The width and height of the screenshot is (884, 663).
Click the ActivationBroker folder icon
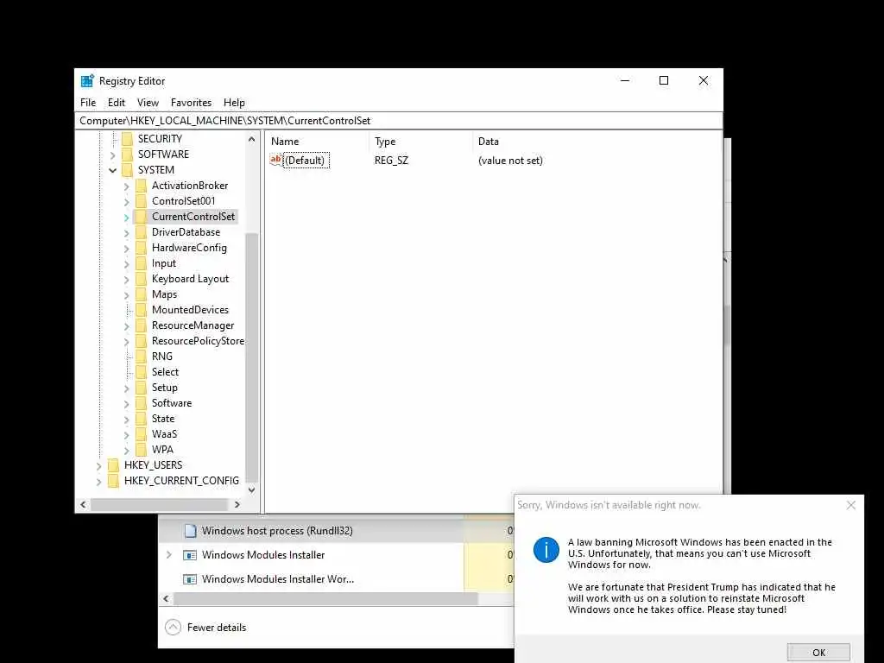coord(141,186)
